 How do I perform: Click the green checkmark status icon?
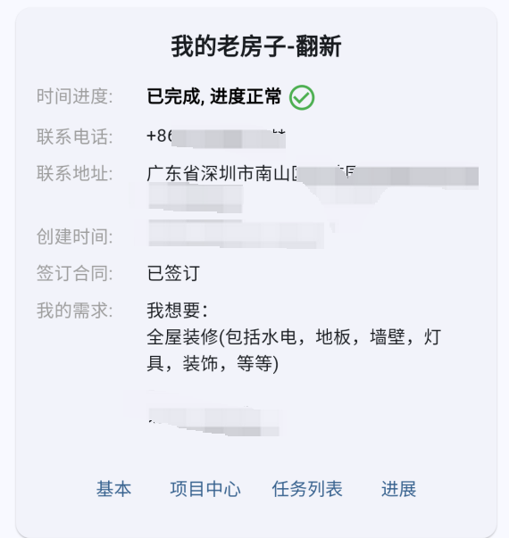302,97
